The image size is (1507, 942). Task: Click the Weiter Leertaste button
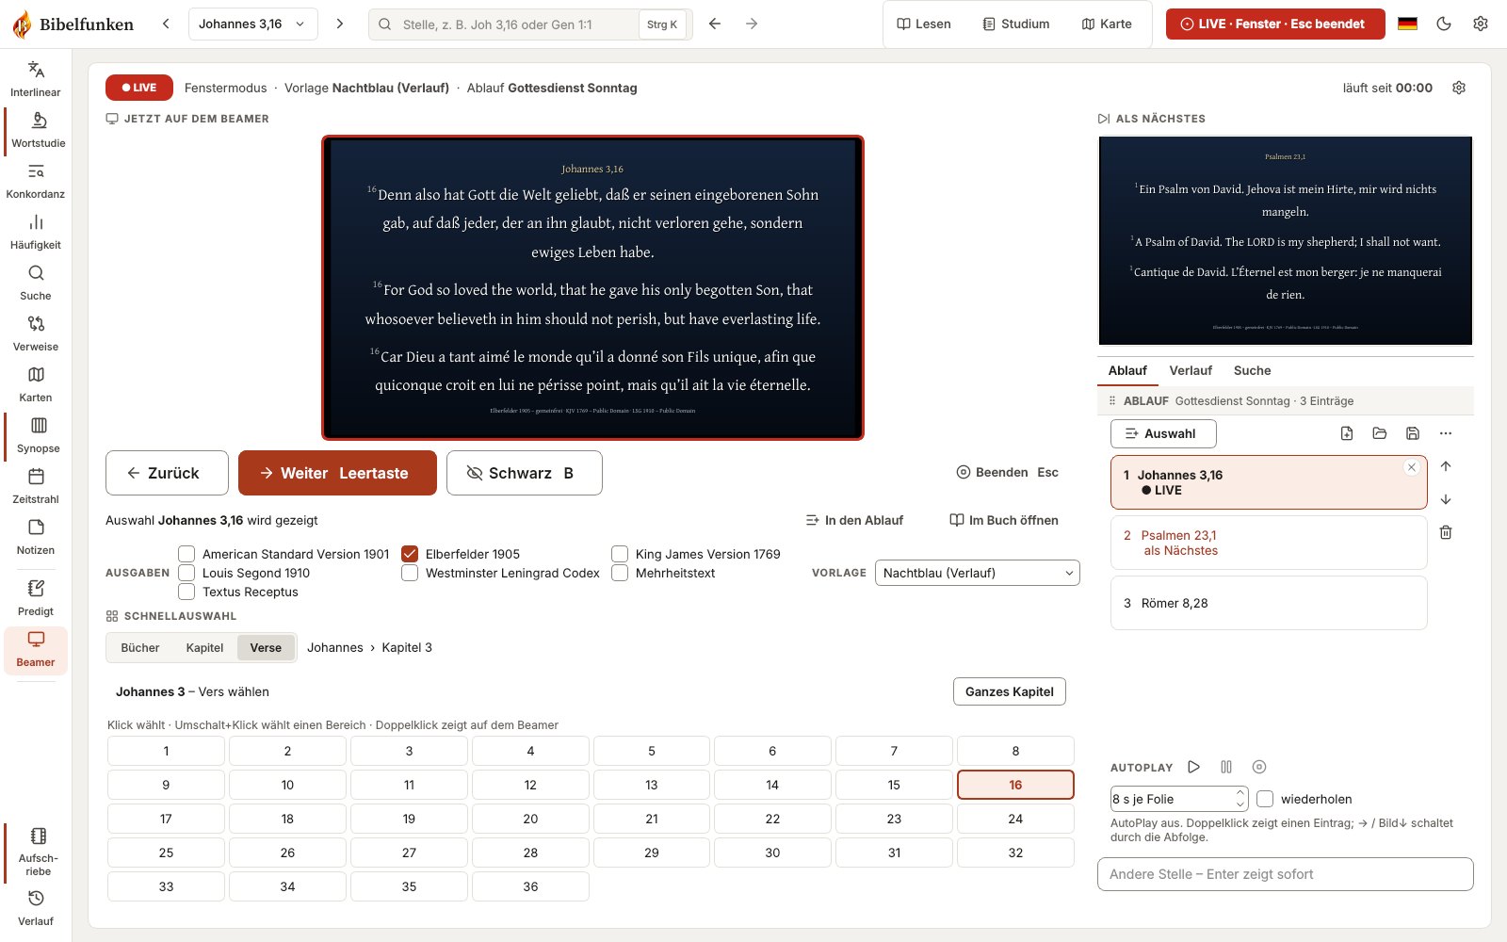[x=337, y=473]
